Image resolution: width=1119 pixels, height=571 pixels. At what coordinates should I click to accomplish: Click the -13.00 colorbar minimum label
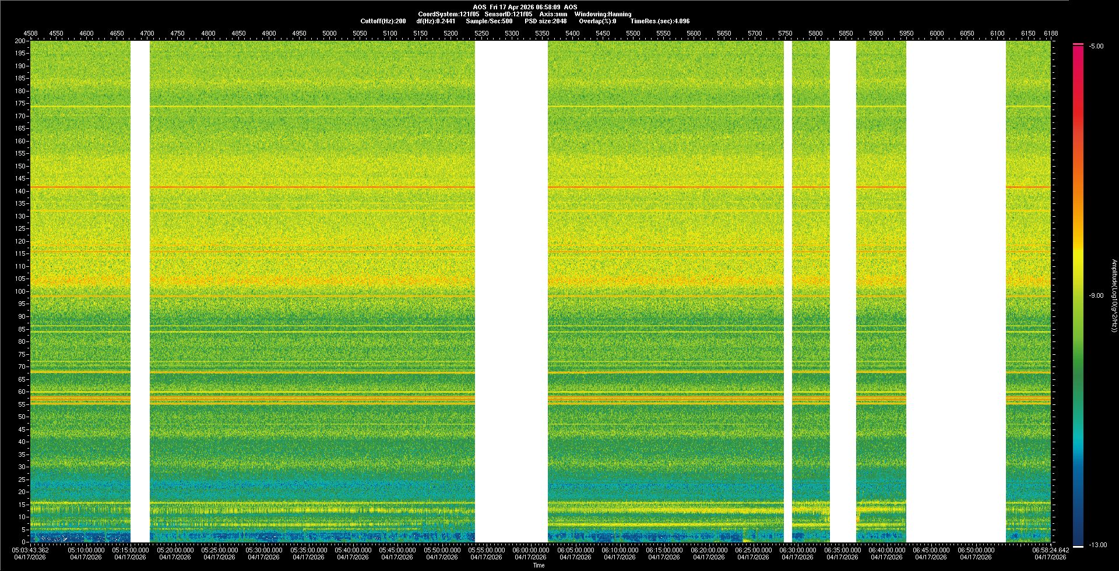click(x=1098, y=545)
